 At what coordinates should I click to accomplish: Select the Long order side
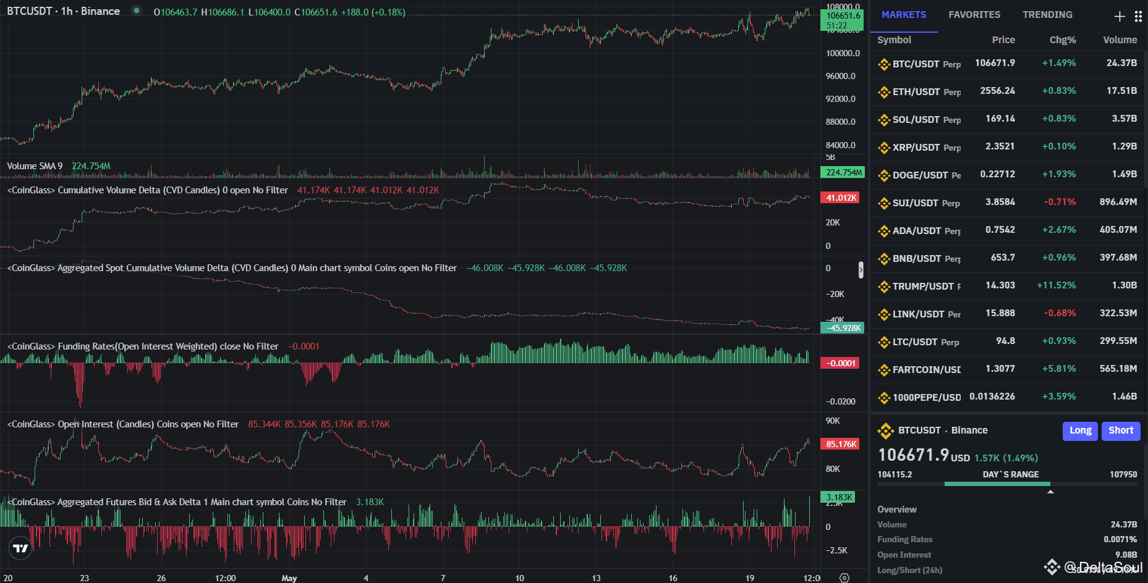[x=1080, y=430]
